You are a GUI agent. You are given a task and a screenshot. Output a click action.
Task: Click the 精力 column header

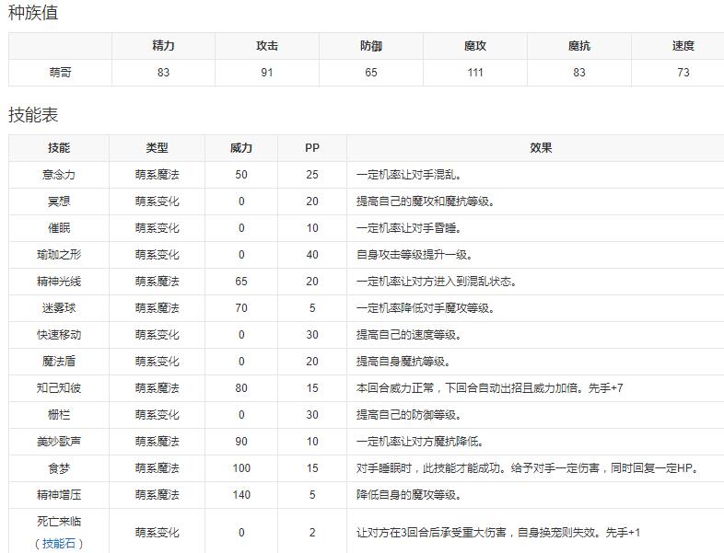tap(163, 45)
